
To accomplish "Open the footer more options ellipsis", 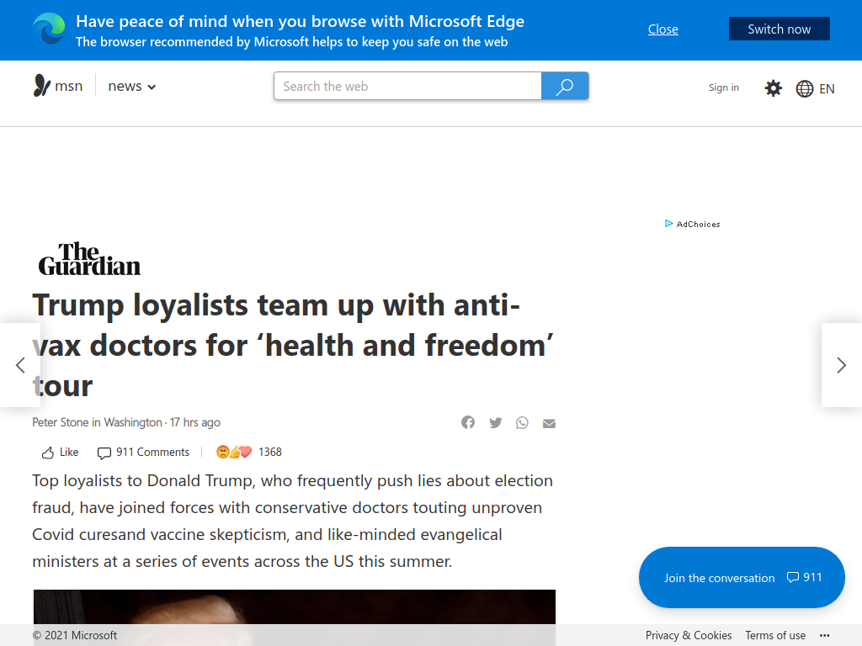I will click(824, 636).
